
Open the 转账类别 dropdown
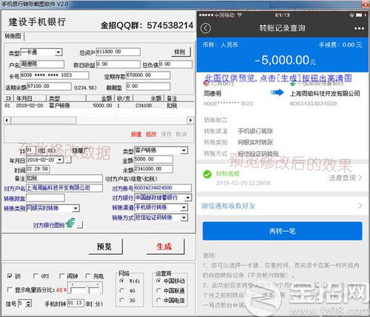pyautogui.click(x=75, y=208)
